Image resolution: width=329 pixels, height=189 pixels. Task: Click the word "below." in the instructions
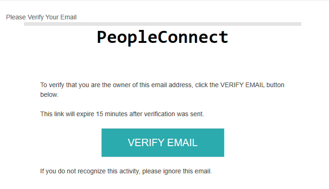coord(49,94)
